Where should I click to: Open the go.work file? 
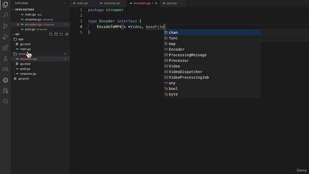pos(24,79)
